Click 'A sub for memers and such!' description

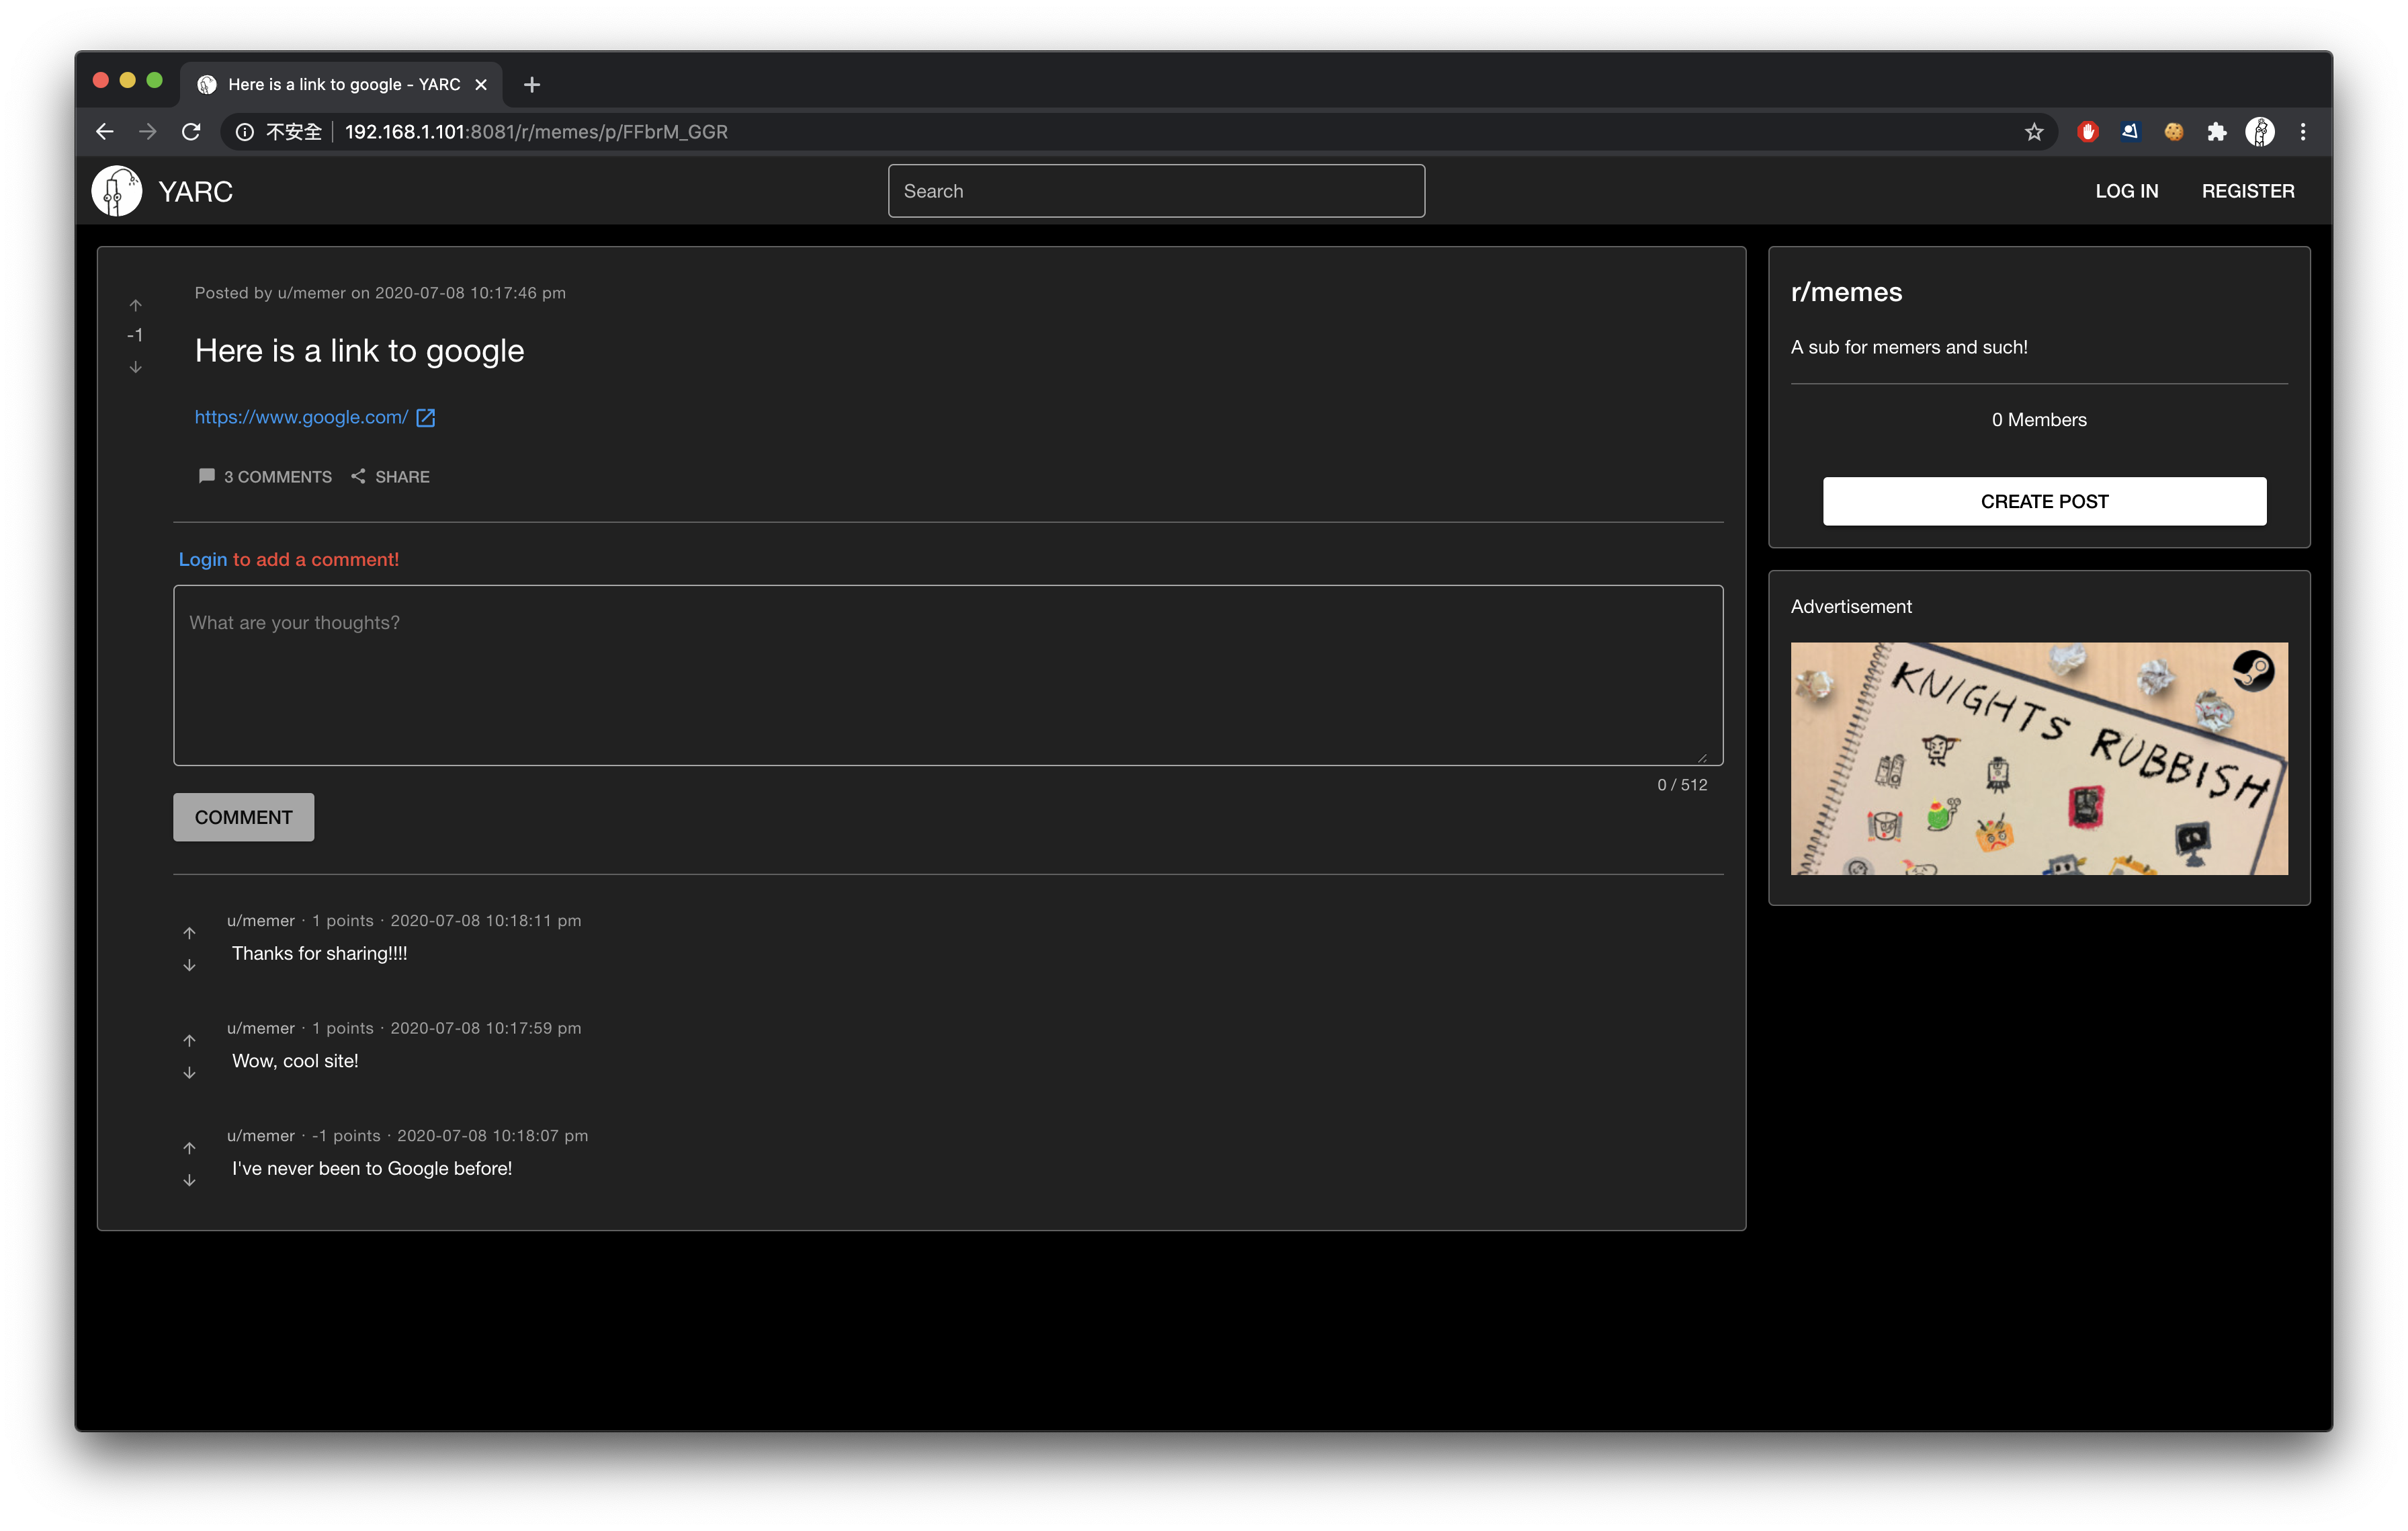coord(1909,348)
